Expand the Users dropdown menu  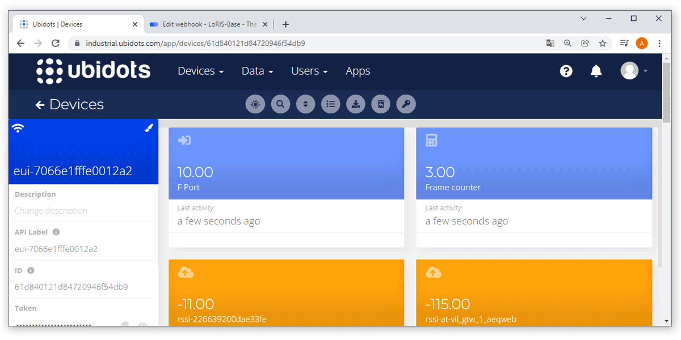309,71
